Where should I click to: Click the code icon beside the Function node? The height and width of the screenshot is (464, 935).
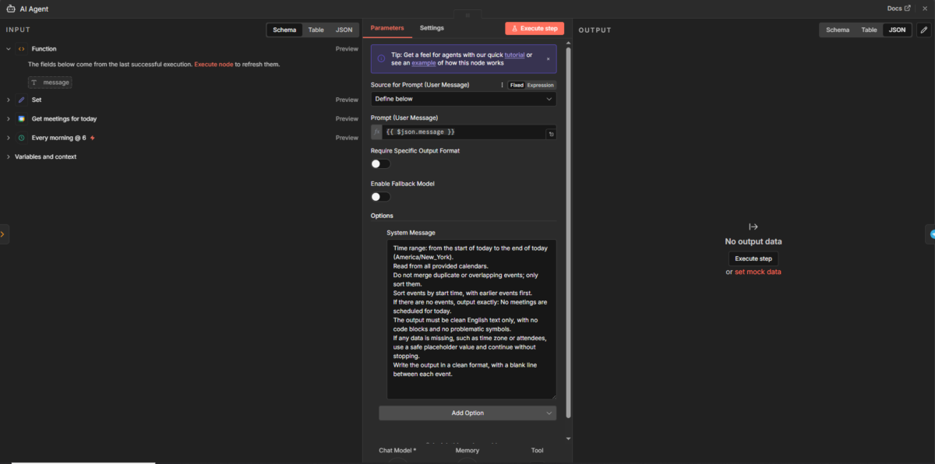coord(19,48)
